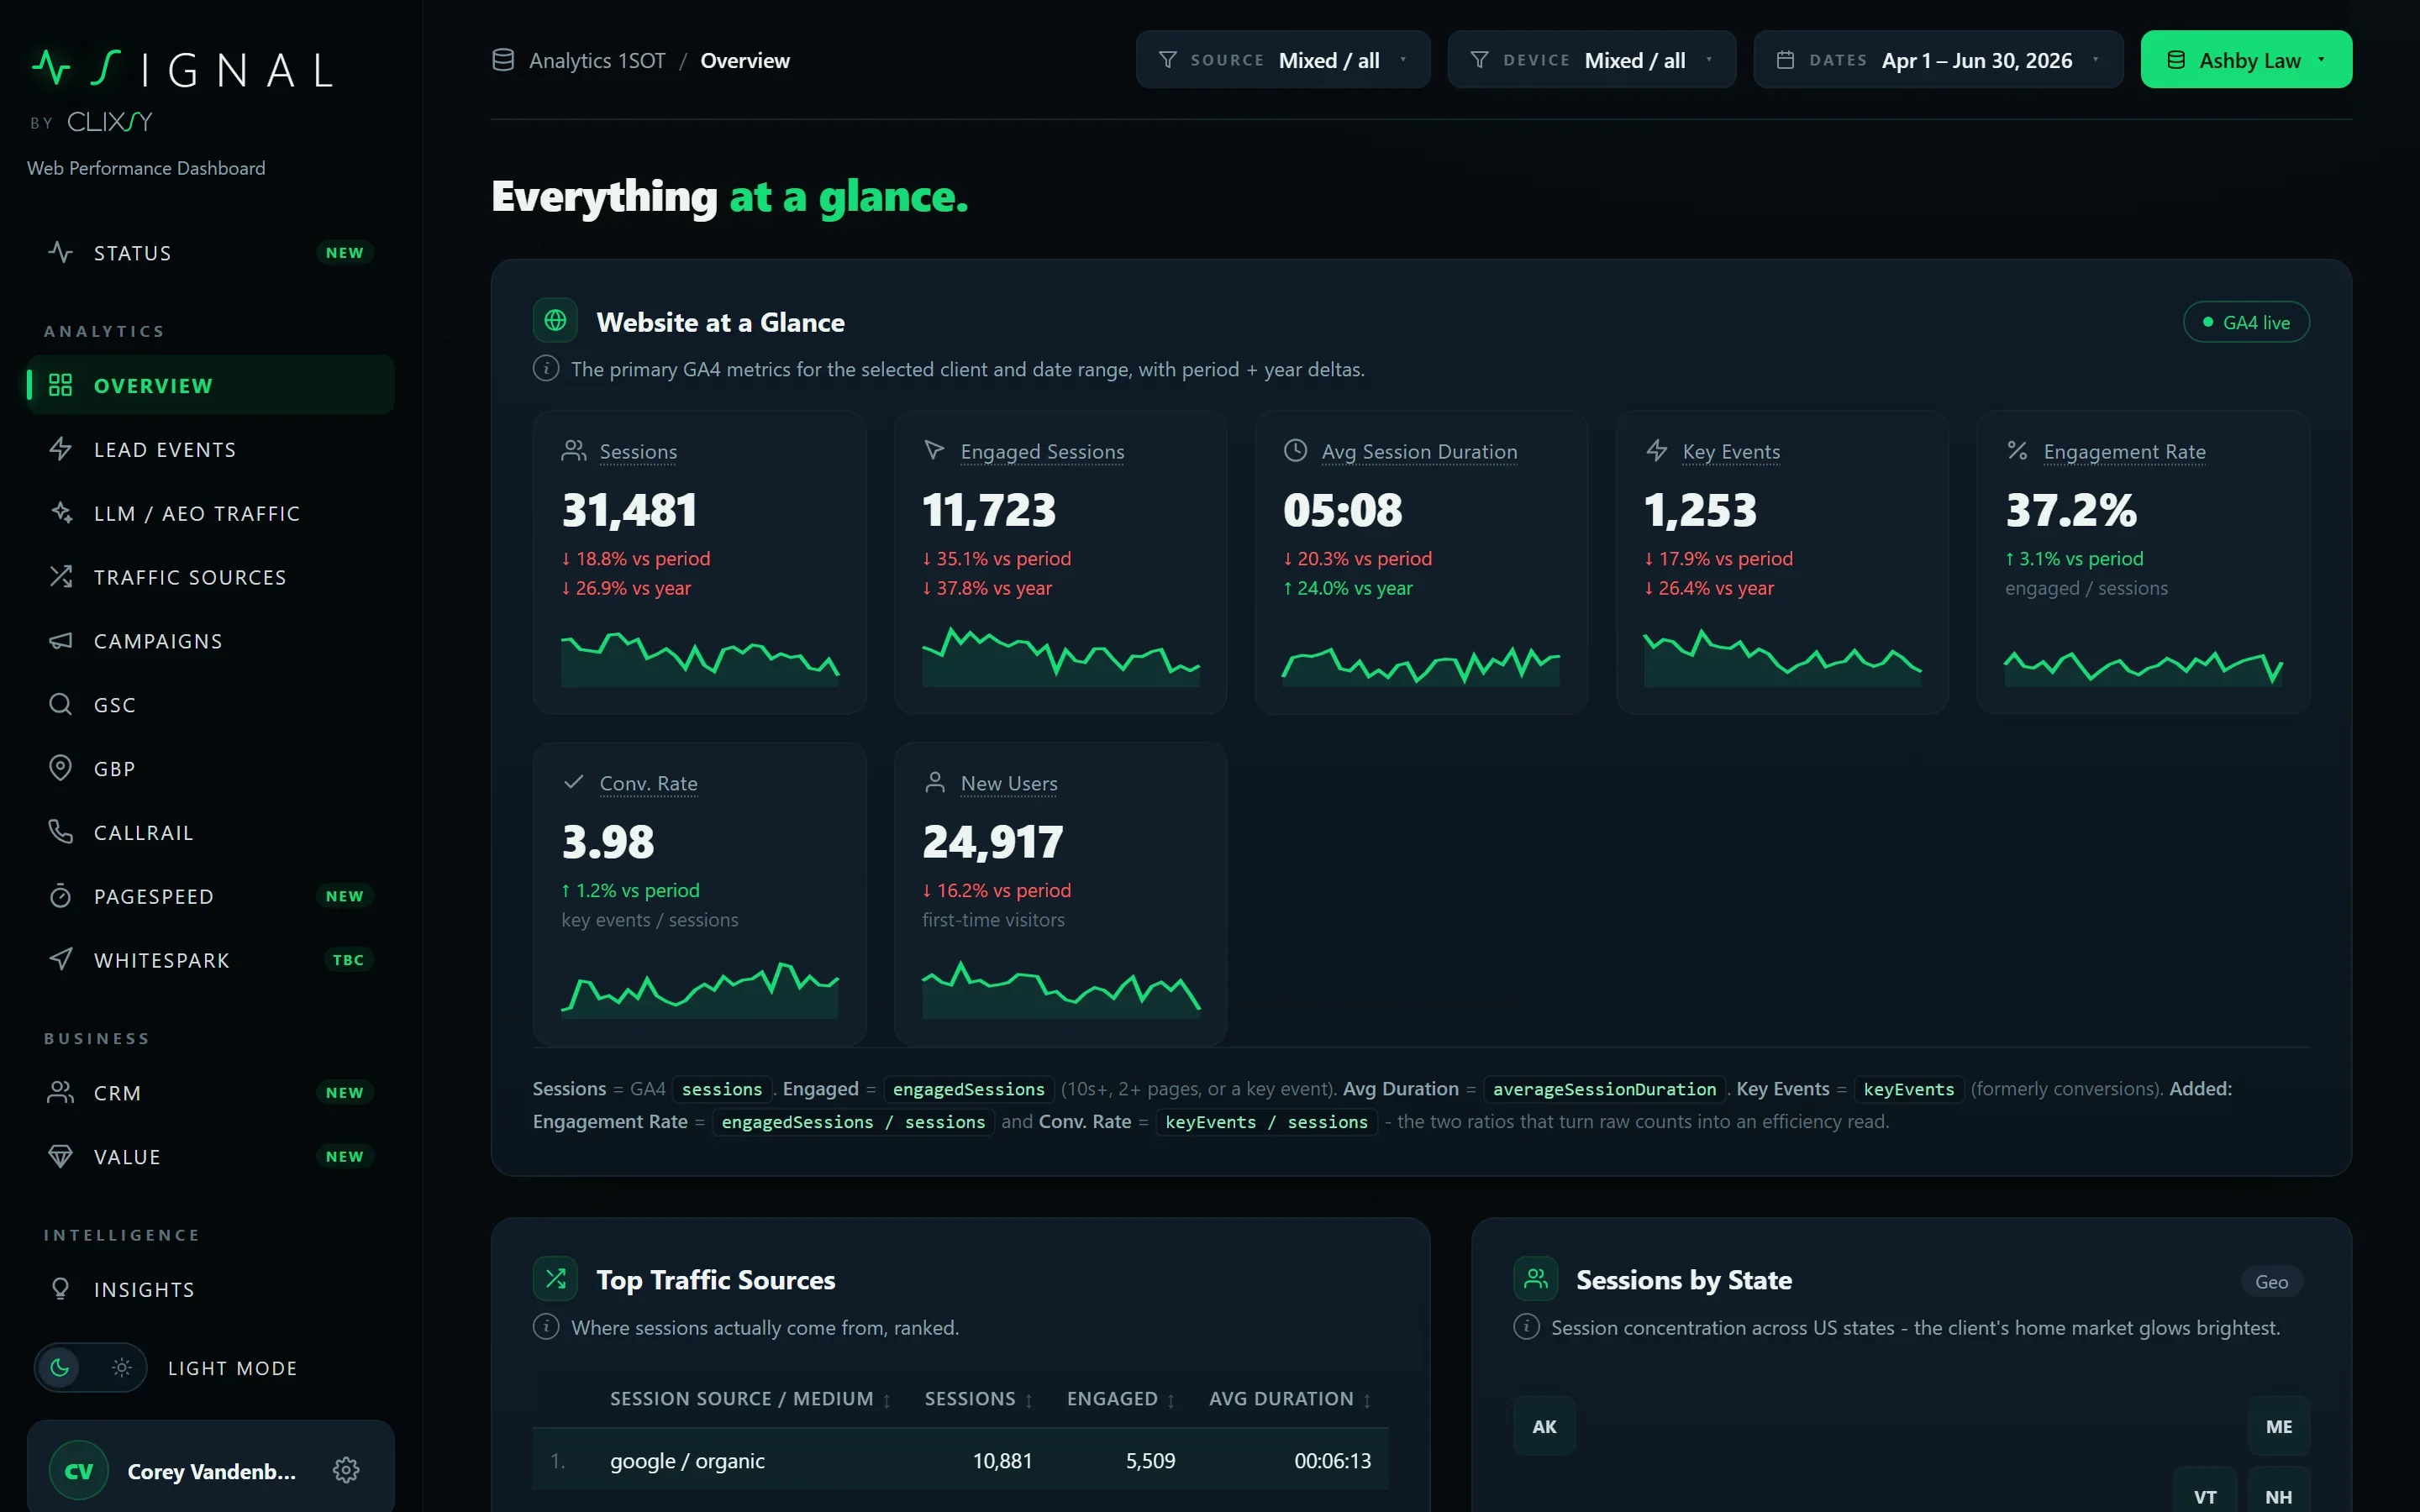The height and width of the screenshot is (1512, 2420).
Task: Click the Whitespark navigation arrow icon
Action: point(60,960)
